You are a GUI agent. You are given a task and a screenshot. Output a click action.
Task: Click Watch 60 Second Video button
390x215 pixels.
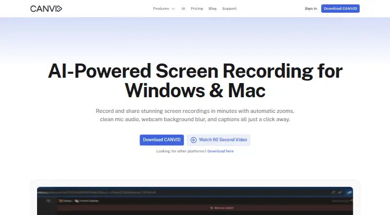(x=218, y=140)
